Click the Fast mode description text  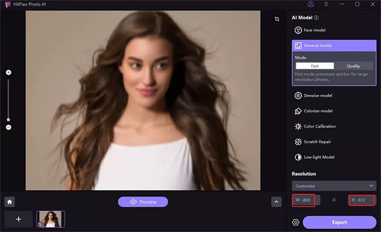pos(332,77)
